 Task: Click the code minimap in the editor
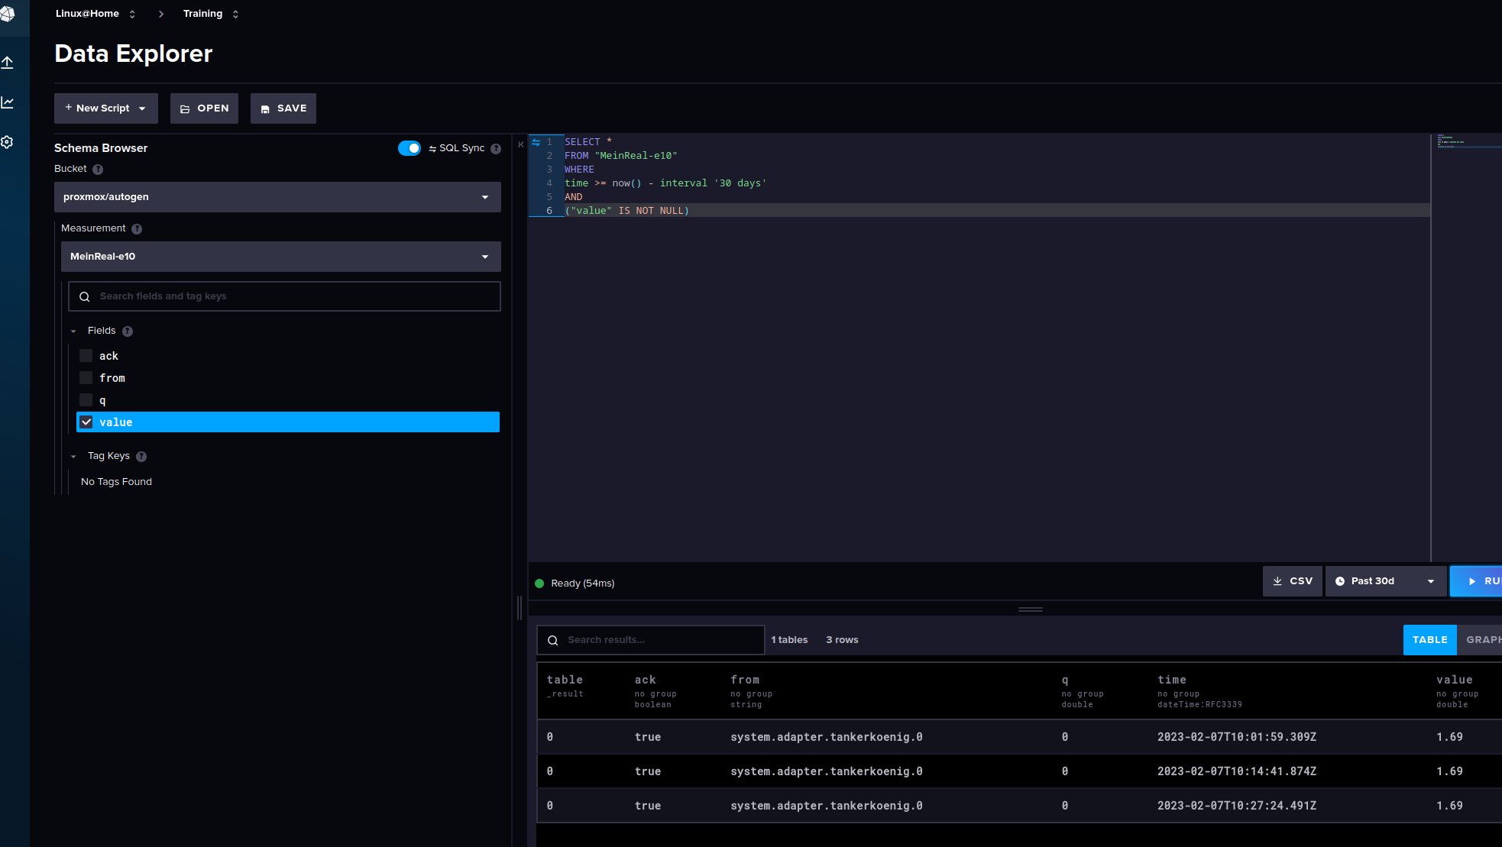point(1467,141)
